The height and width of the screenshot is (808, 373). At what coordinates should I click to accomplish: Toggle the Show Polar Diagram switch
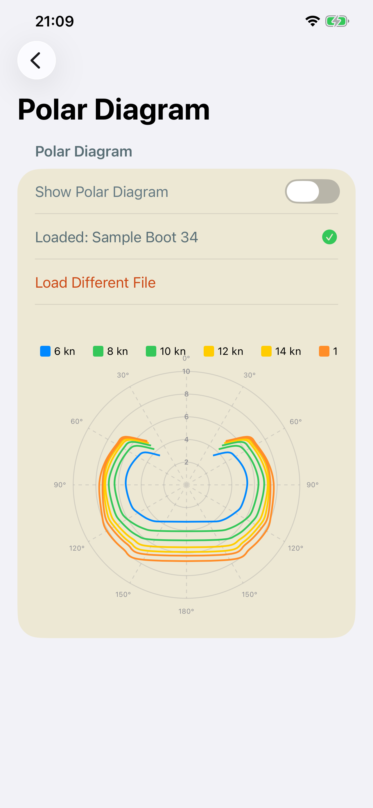[x=312, y=191]
